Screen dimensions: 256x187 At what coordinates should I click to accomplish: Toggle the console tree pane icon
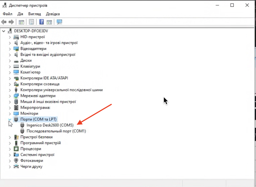pos(21,22)
